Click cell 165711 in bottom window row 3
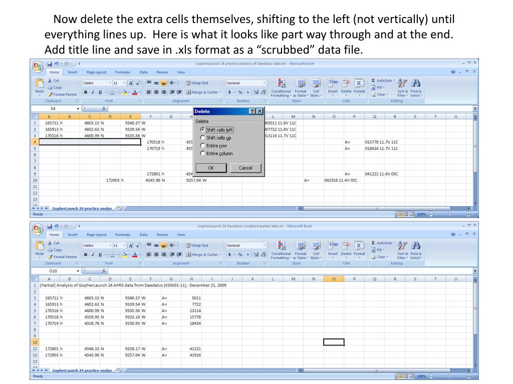513x384 pixels. point(49,298)
